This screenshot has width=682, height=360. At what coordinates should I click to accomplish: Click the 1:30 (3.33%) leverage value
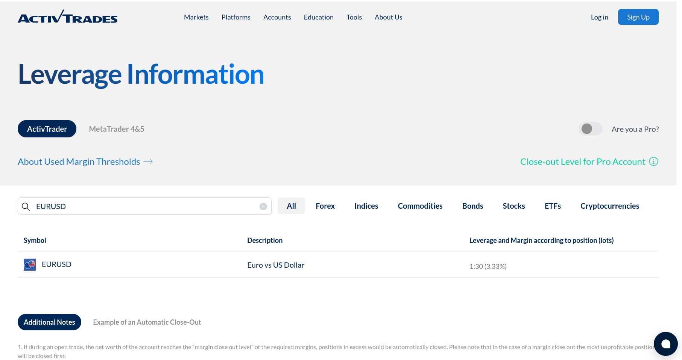[488, 266]
